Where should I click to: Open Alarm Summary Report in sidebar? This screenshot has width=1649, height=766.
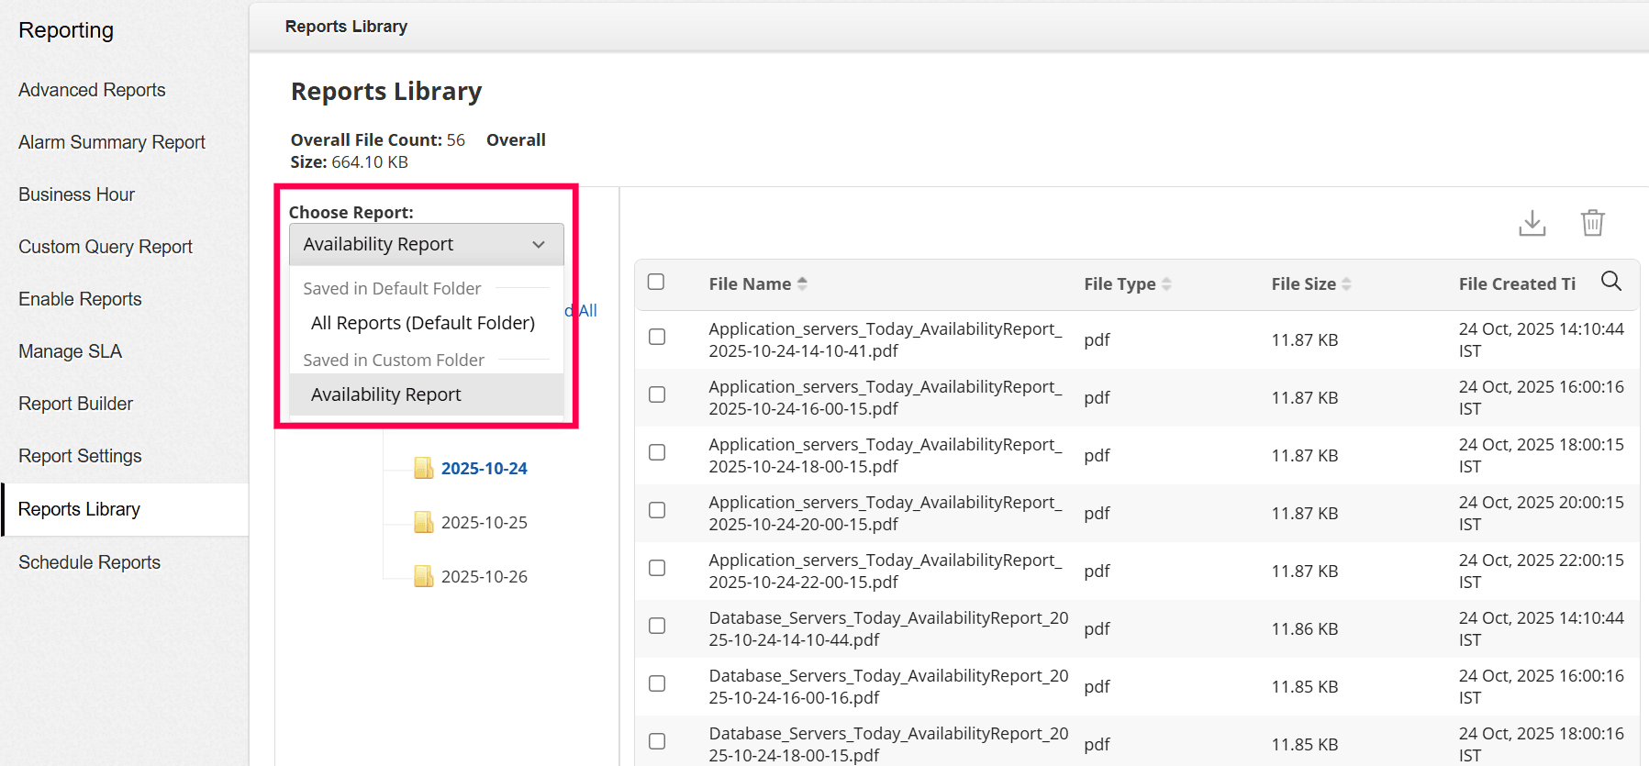(x=111, y=142)
